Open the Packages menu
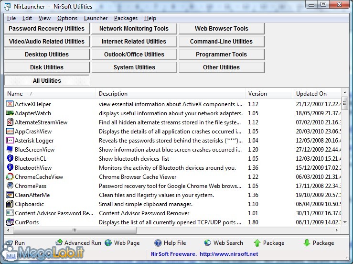This screenshot has width=353, height=264. (x=126, y=18)
